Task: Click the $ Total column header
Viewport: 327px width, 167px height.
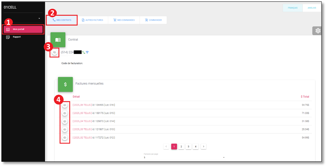Action: pos(305,97)
